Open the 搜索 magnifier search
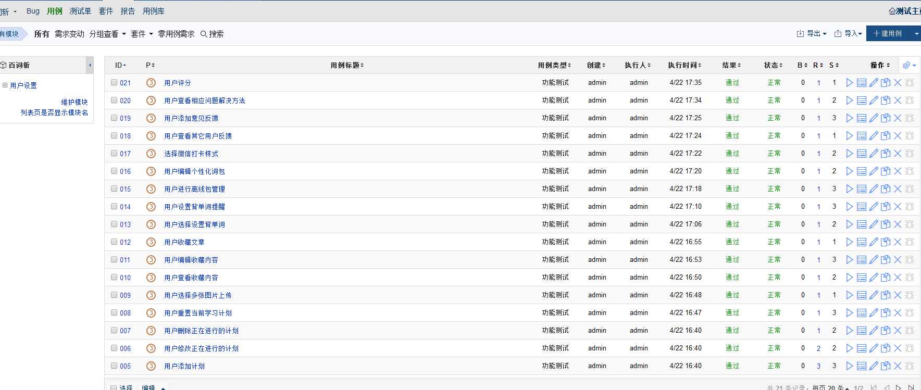The image size is (921, 390). pyautogui.click(x=212, y=34)
